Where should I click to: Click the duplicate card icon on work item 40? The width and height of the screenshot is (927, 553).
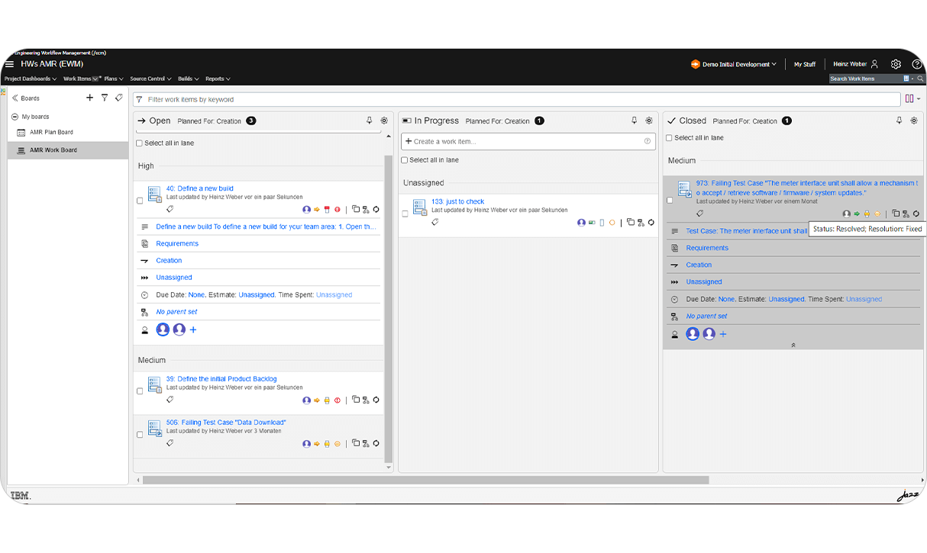coord(356,209)
